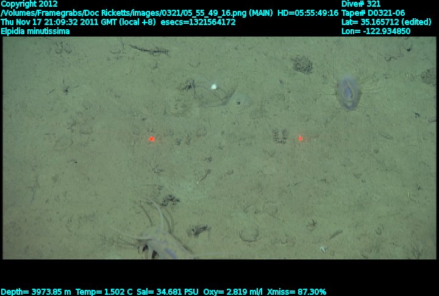Click the Sal= 34.681 PSU reading
The image size is (439, 296).
(168, 292)
